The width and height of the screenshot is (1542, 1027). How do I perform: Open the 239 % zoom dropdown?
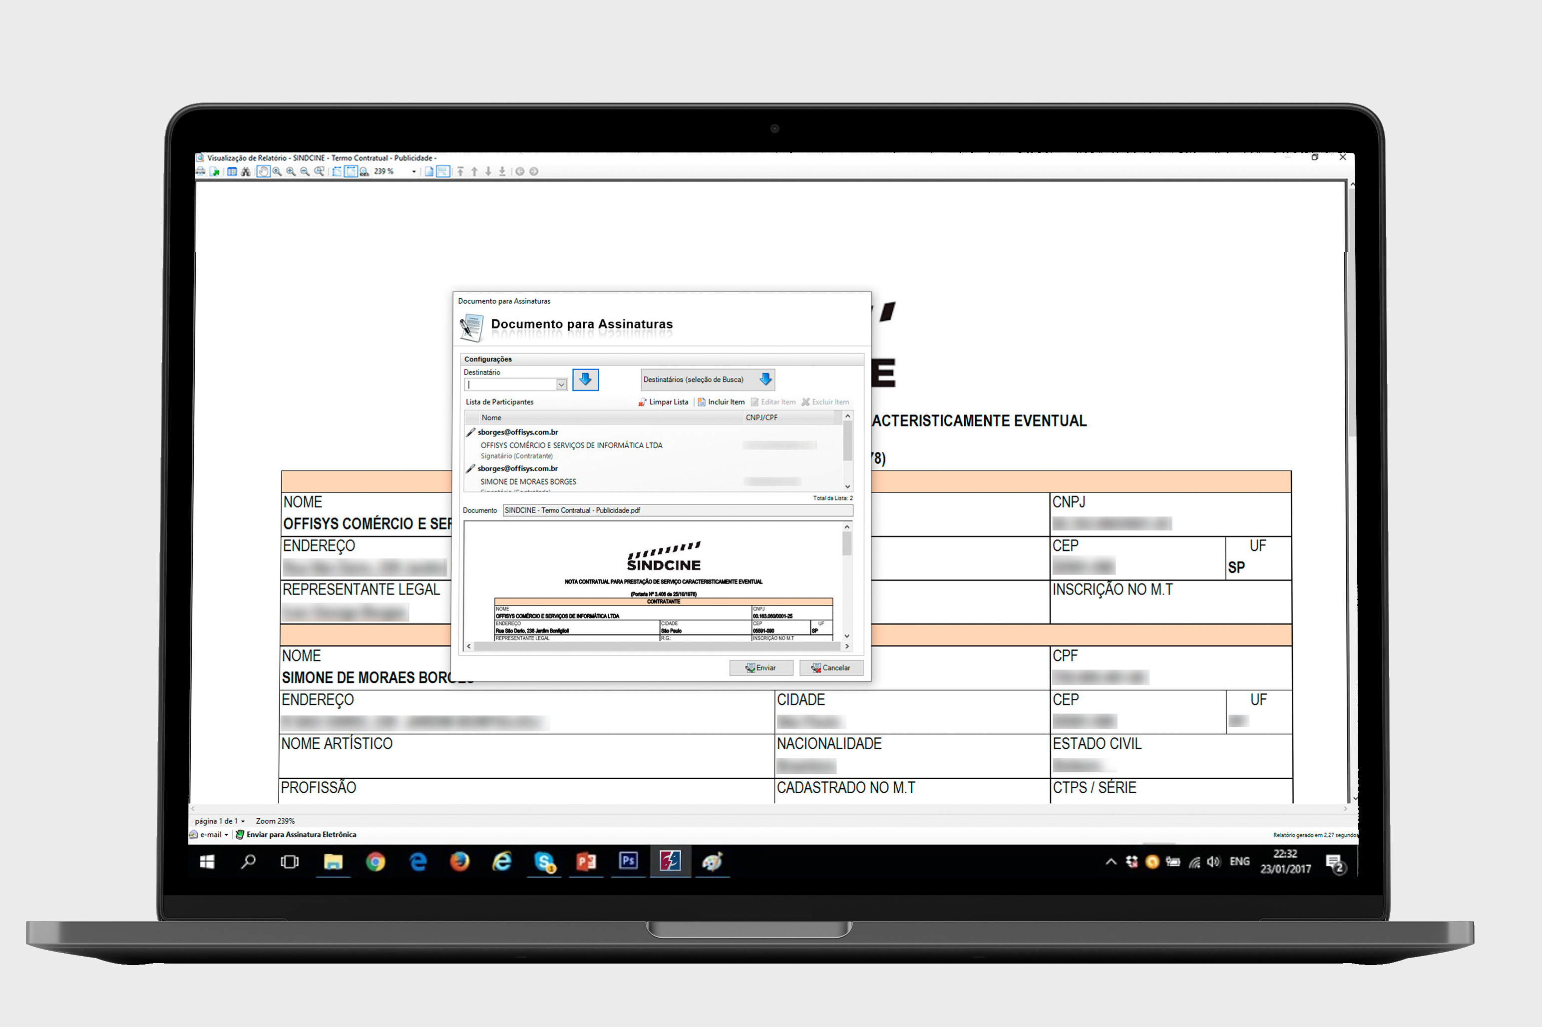coord(414,172)
